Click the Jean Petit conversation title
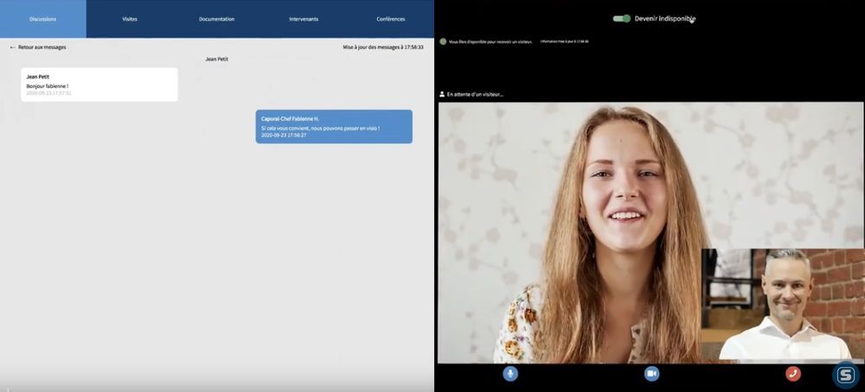 [x=217, y=59]
